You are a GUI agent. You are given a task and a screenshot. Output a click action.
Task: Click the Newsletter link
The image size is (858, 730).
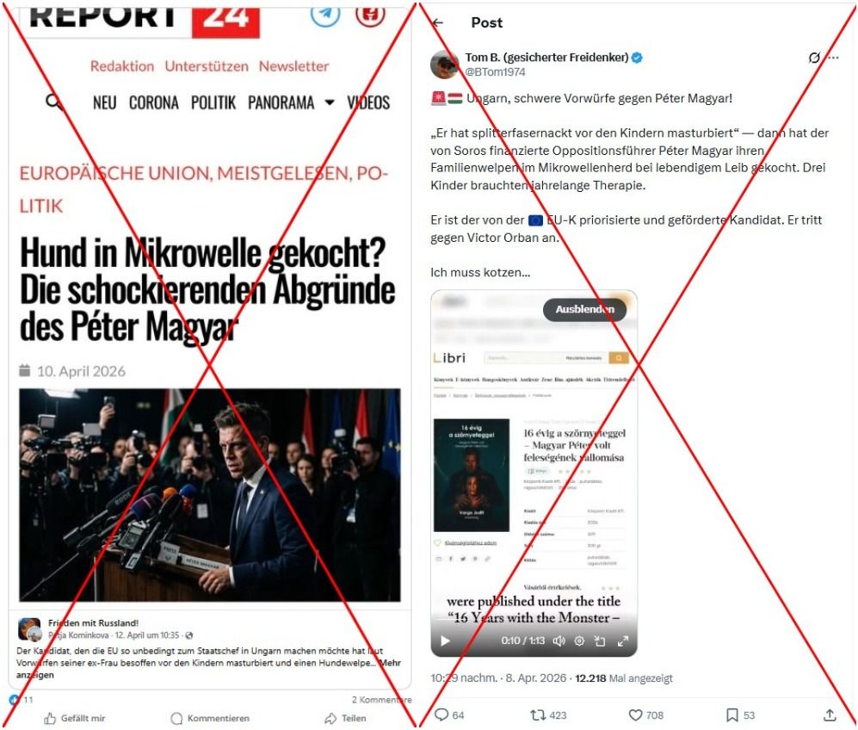[293, 66]
